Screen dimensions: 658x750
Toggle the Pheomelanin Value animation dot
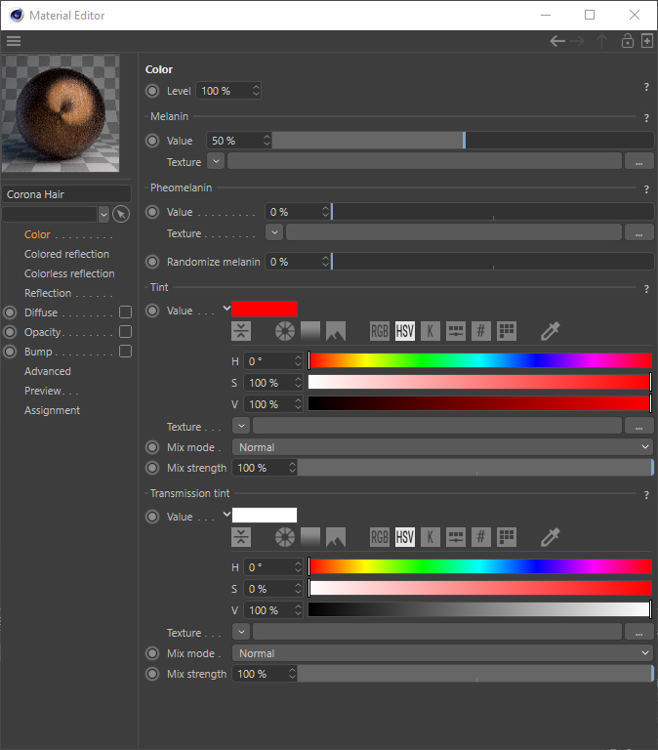(x=152, y=212)
